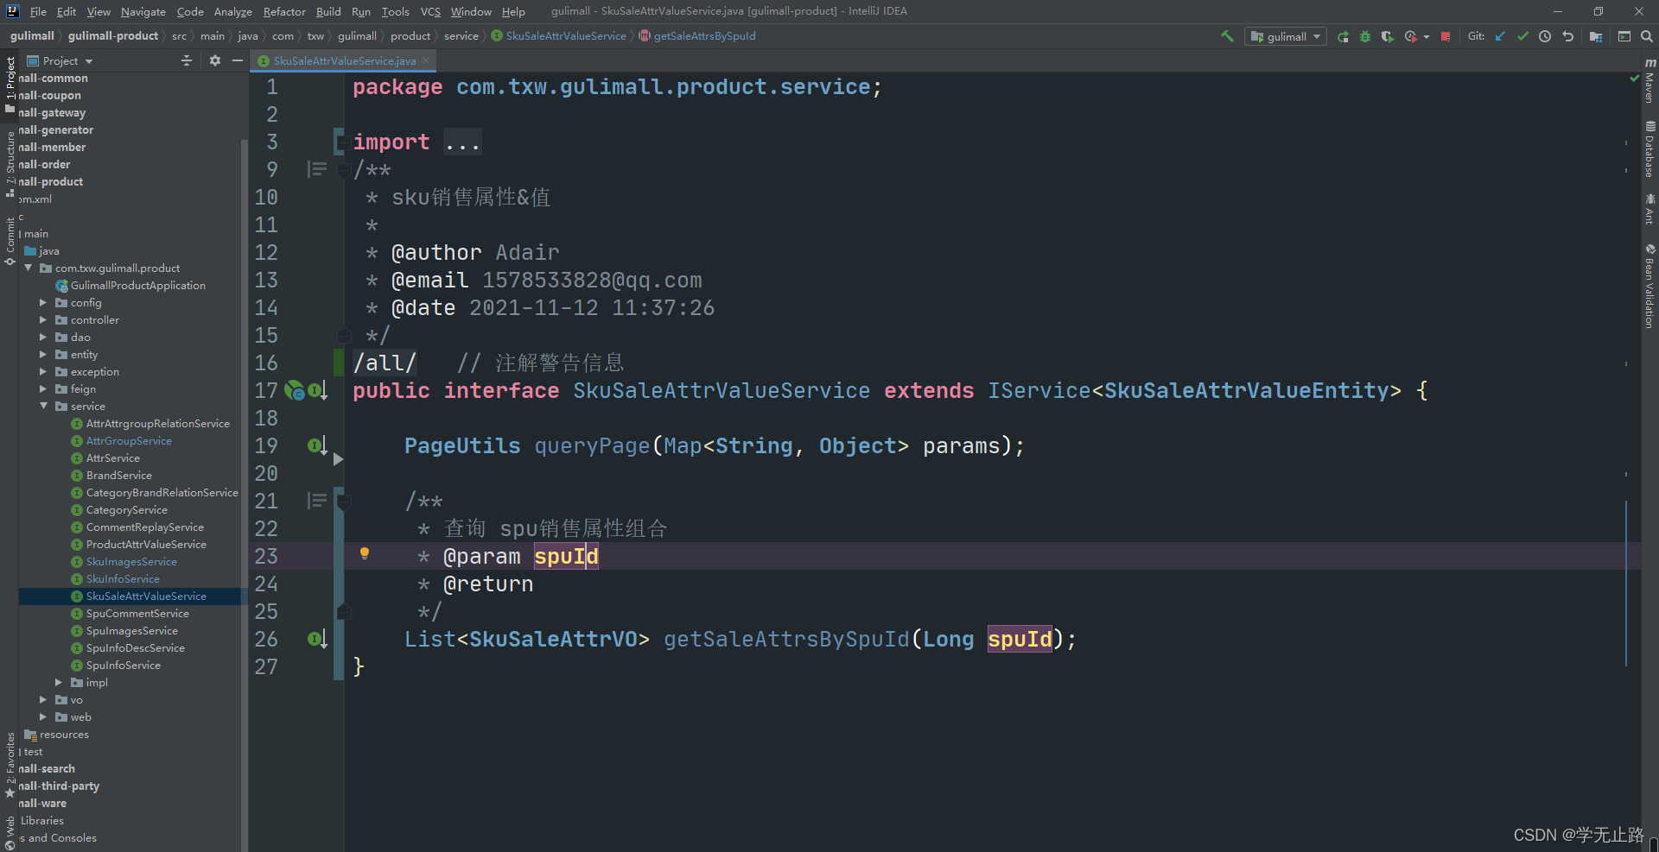Expand the entity package folder

tap(43, 355)
